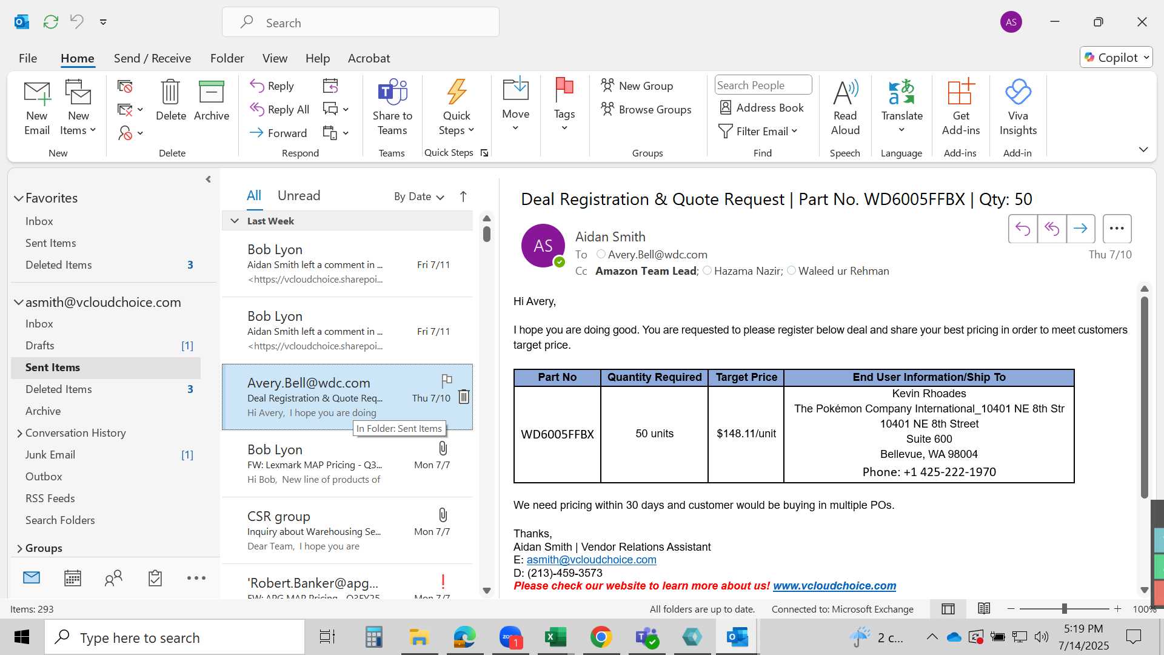1164x655 pixels.
Task: Delete Avery.Bell message via trash icon
Action: (x=464, y=397)
